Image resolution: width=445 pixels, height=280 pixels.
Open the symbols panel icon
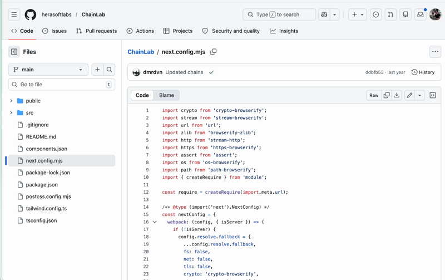(433, 95)
